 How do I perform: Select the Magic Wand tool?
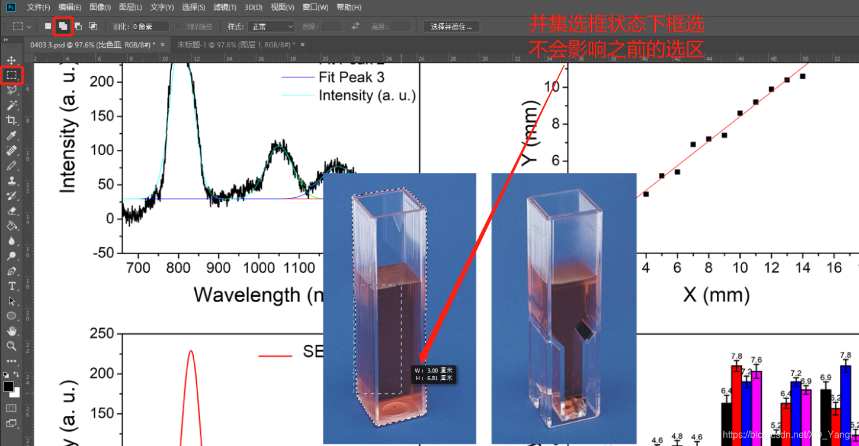(11, 105)
